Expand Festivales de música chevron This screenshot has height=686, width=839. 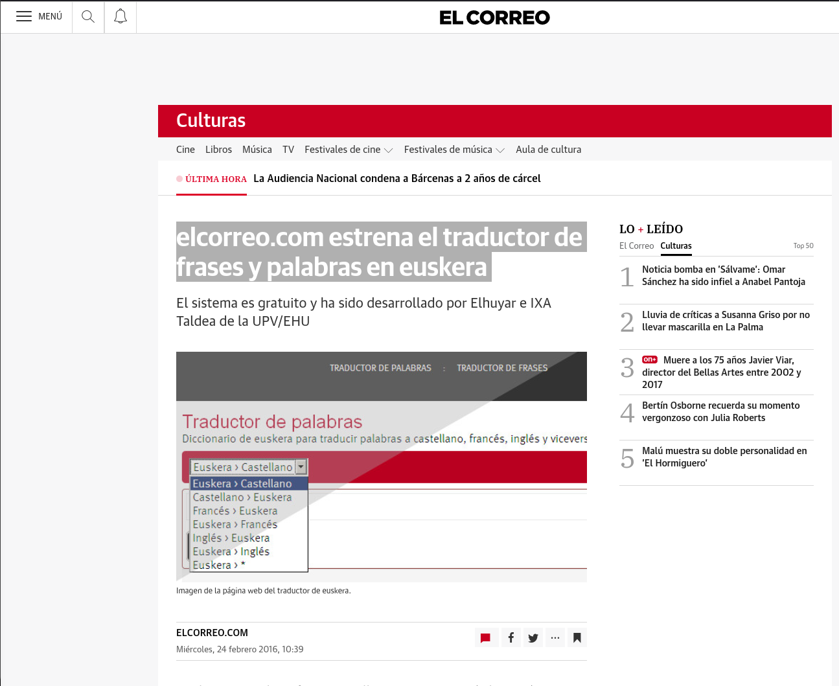(x=500, y=150)
